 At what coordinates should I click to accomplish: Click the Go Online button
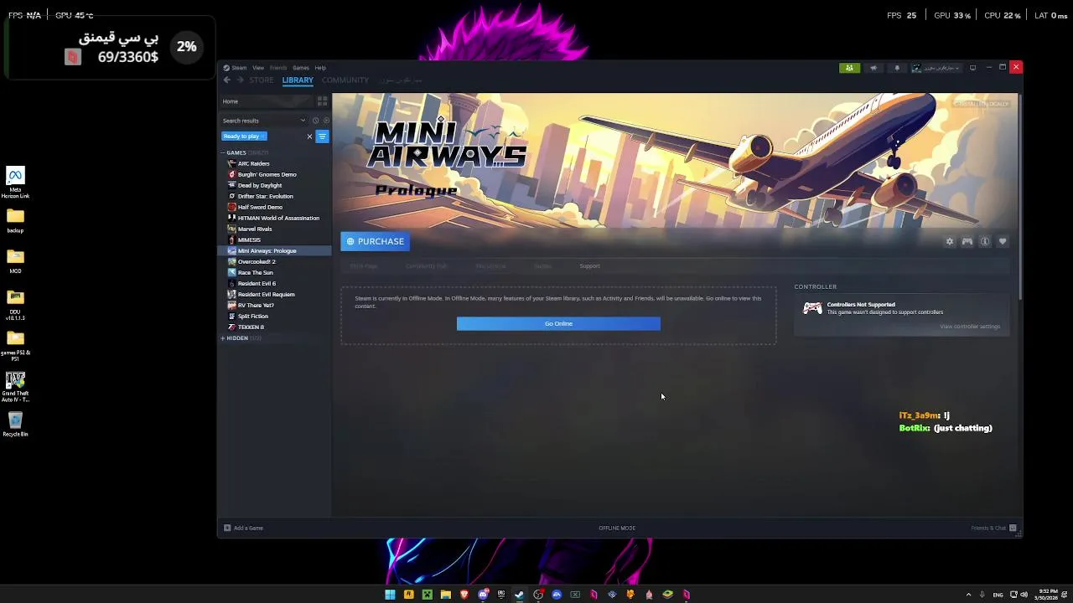pyautogui.click(x=558, y=323)
